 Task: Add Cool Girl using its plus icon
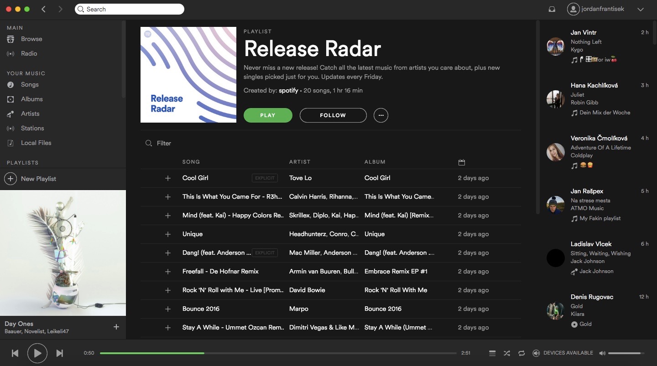168,178
